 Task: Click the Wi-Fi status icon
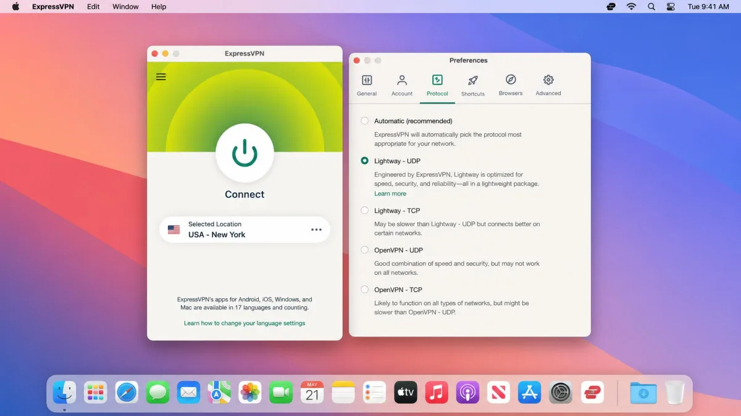631,7
